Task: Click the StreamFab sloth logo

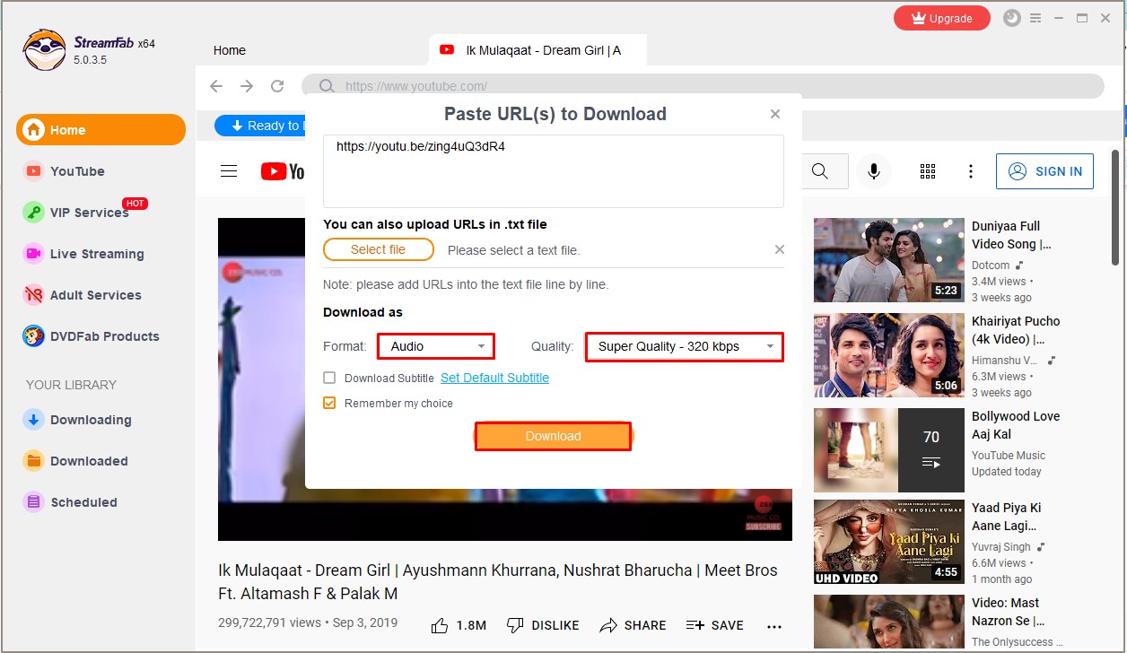Action: (x=44, y=49)
